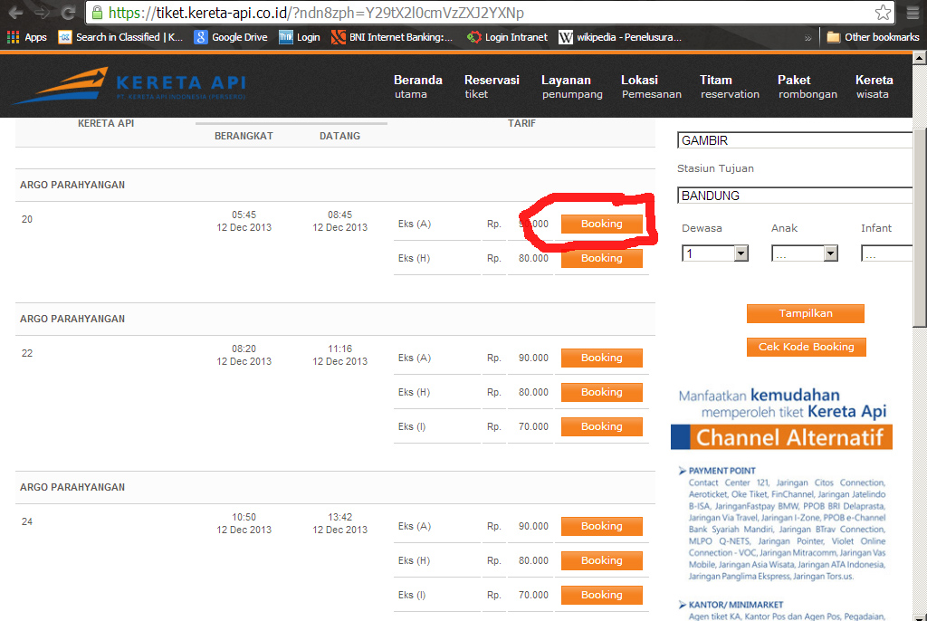Click the Kereta Api logo

(x=129, y=86)
